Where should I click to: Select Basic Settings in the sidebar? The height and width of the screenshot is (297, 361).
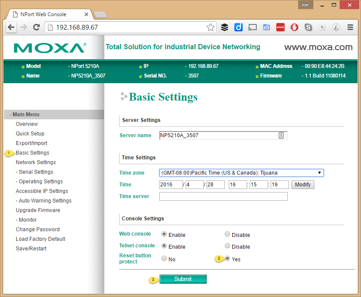[x=32, y=153]
